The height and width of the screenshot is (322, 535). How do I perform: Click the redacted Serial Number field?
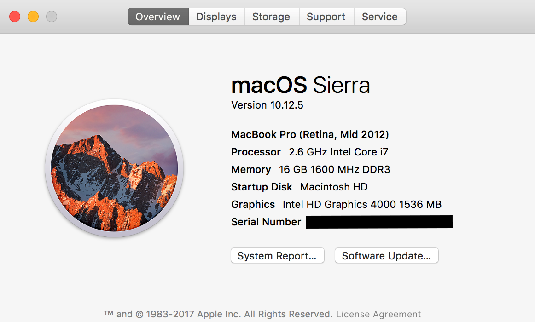point(379,222)
